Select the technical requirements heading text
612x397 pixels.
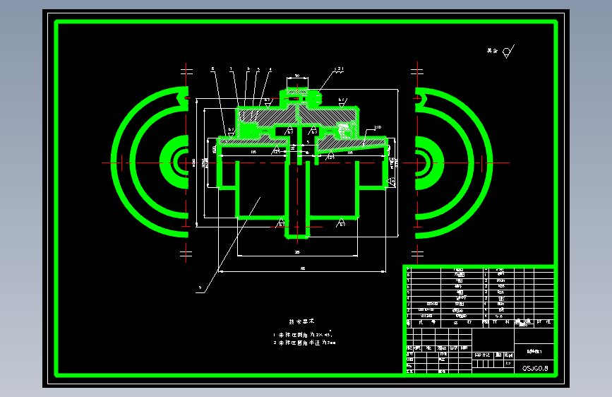point(301,321)
